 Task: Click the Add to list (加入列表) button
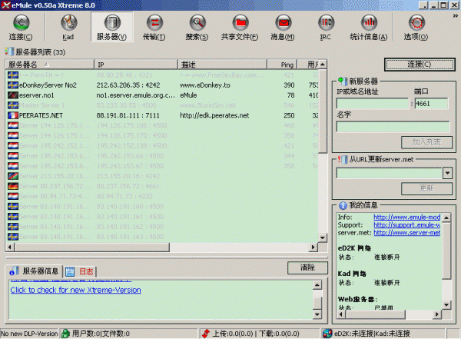point(426,142)
